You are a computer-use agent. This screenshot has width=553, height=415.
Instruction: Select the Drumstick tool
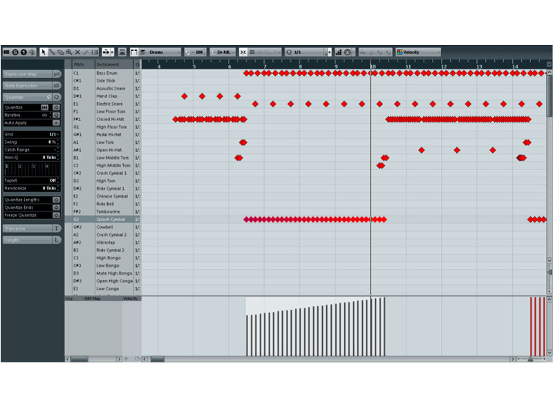coord(53,52)
